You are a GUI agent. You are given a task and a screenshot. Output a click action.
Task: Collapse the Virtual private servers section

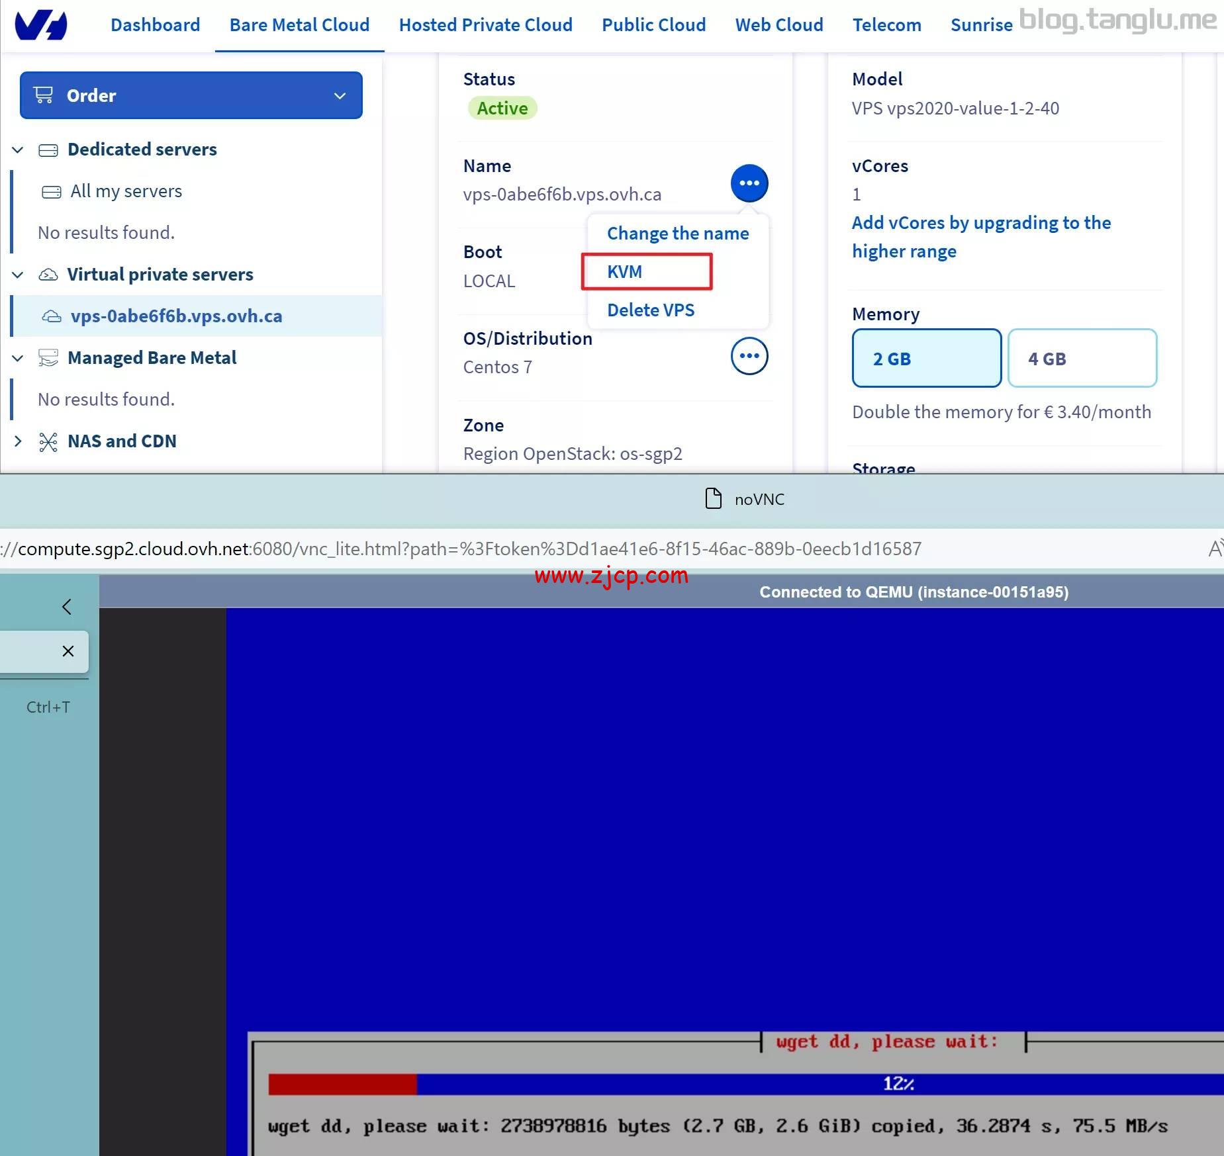coord(18,275)
